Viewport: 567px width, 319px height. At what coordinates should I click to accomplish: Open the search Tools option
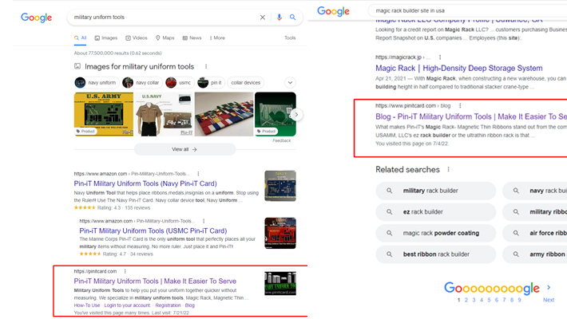click(x=290, y=38)
